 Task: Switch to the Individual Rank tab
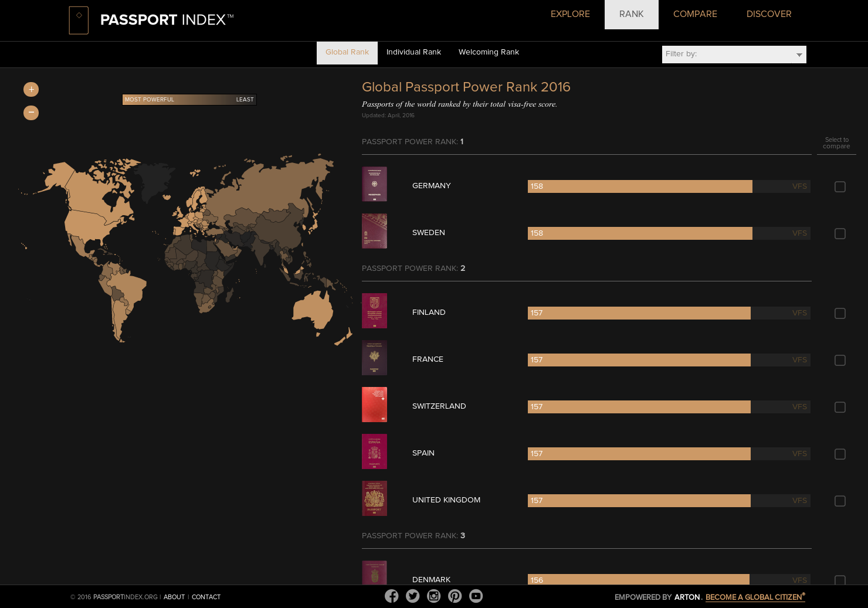pyautogui.click(x=413, y=52)
